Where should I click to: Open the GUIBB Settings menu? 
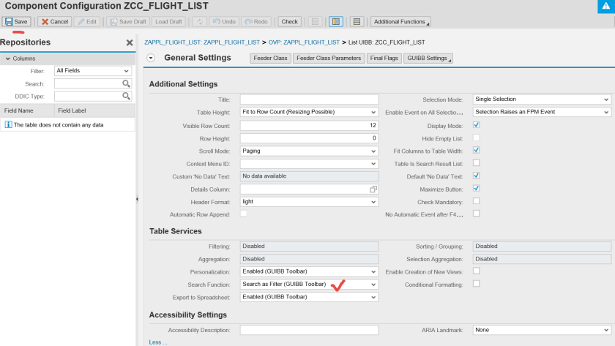point(428,59)
